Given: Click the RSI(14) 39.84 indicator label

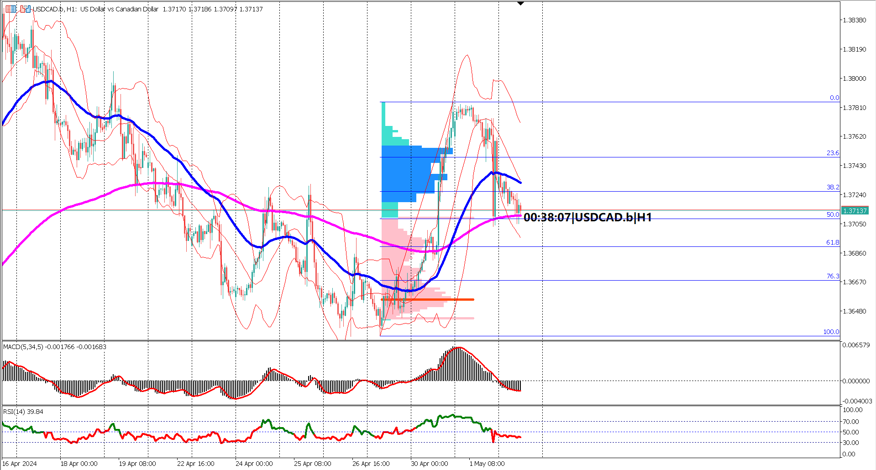Looking at the screenshot, I should (23, 412).
